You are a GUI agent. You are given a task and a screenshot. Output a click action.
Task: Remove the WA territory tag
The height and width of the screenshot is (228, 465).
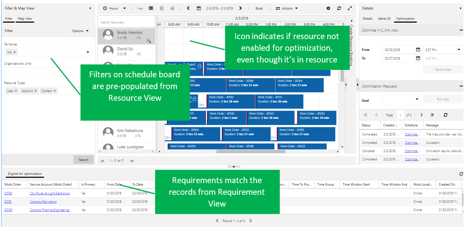tap(15, 52)
